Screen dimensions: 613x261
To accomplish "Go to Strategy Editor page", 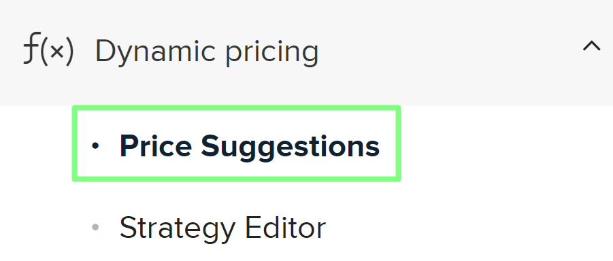I will coord(222,228).
